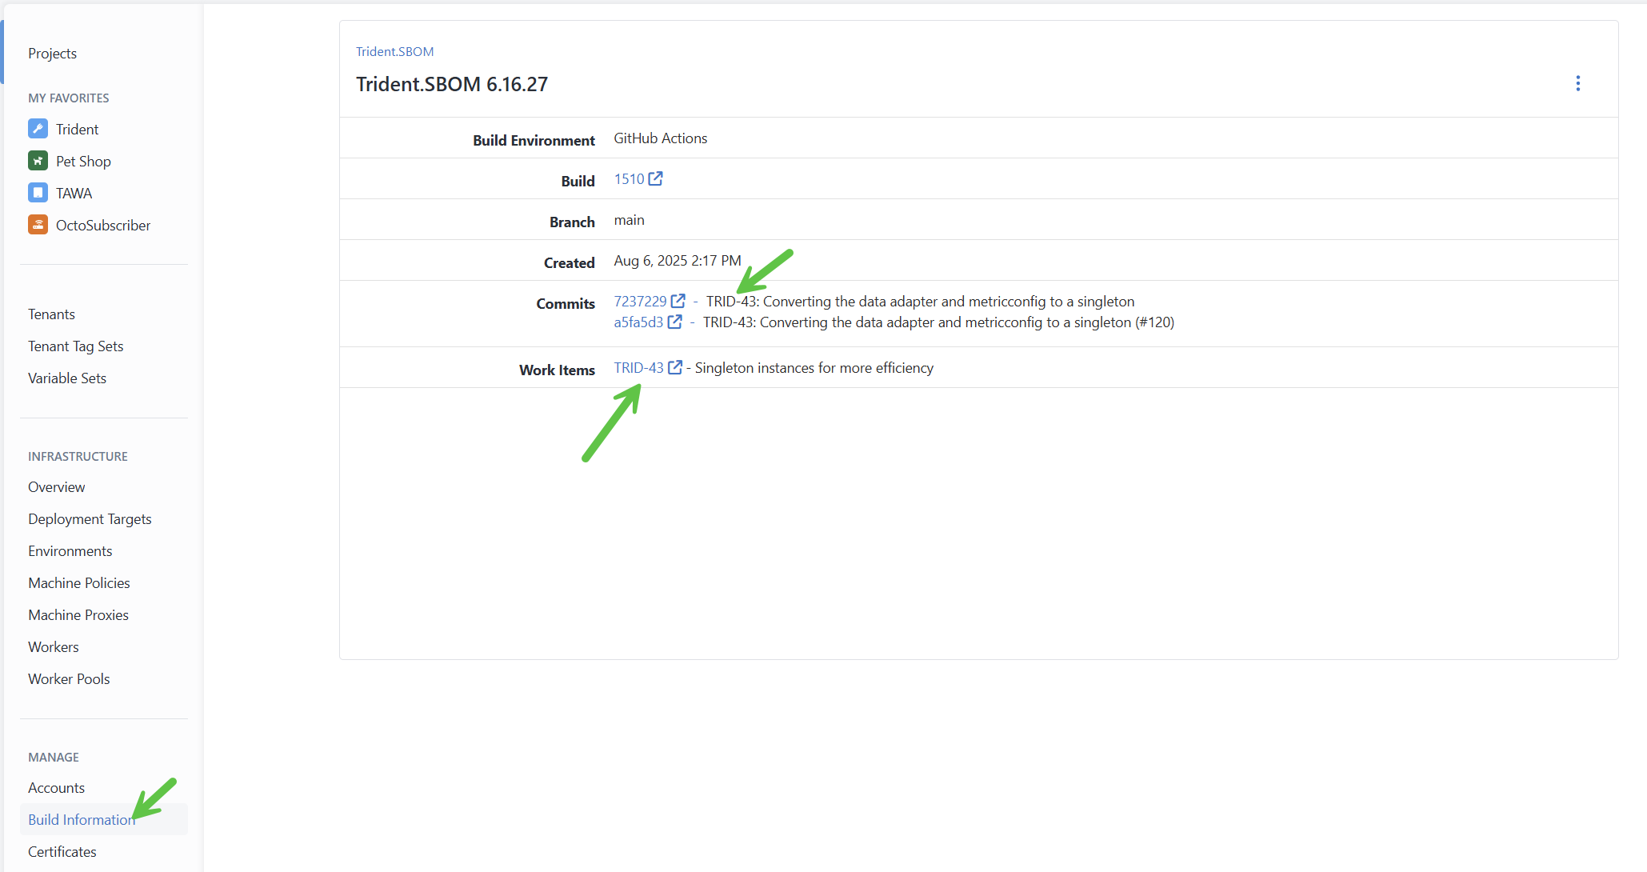The image size is (1647, 872).
Task: Open the Pet Shop project icon
Action: pyautogui.click(x=38, y=160)
